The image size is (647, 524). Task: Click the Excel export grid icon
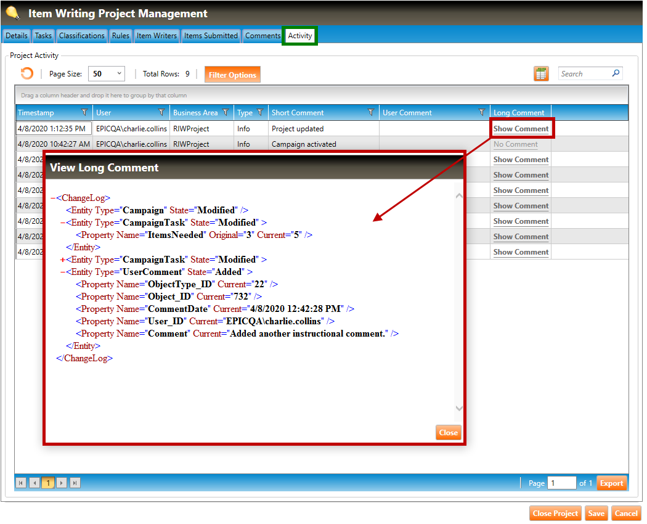click(541, 74)
